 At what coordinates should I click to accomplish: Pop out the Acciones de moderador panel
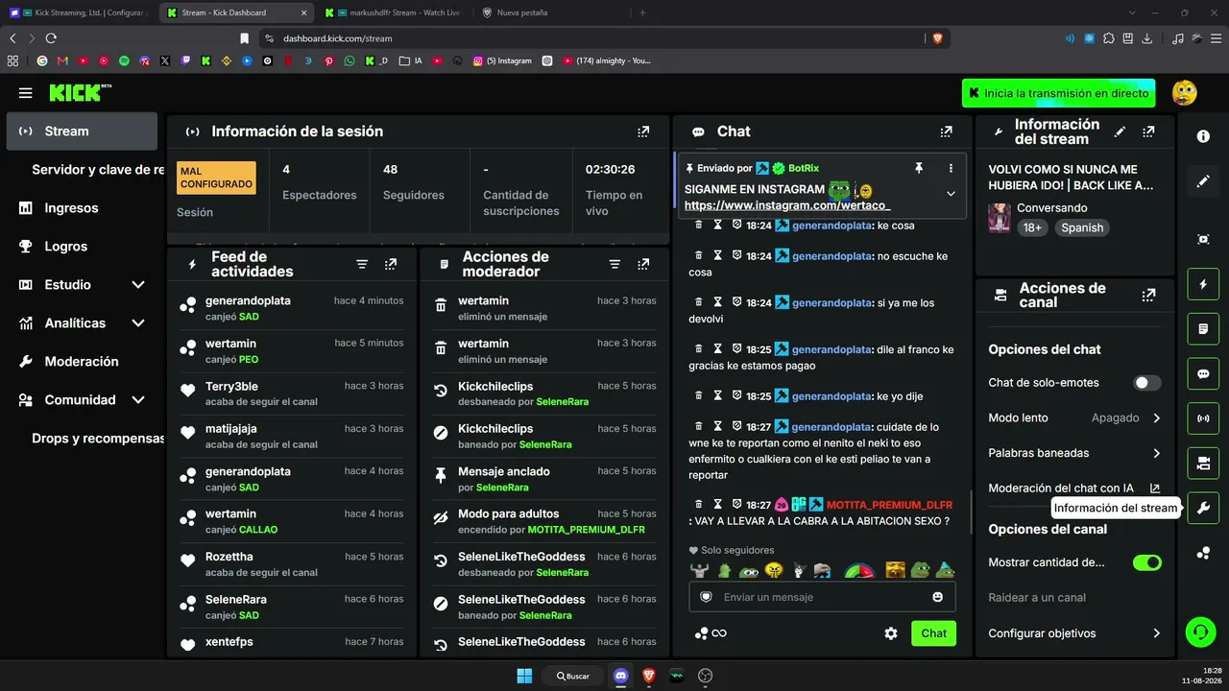[643, 264]
